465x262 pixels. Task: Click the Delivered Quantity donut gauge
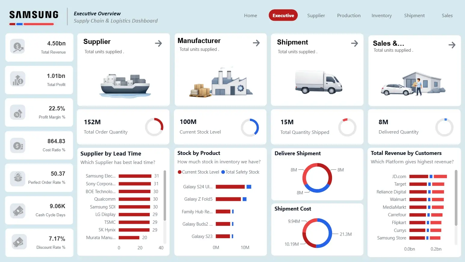pyautogui.click(x=444, y=127)
